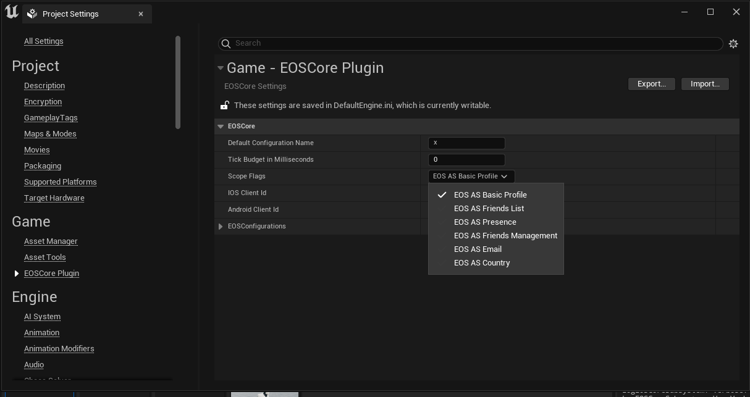Toggle EOS AS Basic Profile flag
Screen dimensions: 750x397
tap(490, 194)
